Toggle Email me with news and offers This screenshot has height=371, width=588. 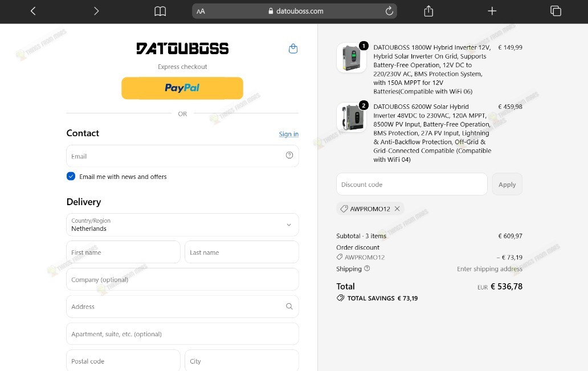coord(71,176)
